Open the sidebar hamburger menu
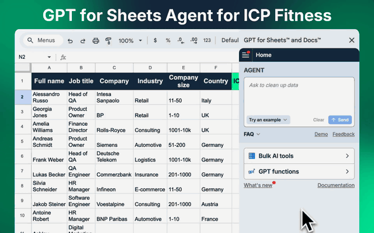The width and height of the screenshot is (374, 233). point(245,55)
